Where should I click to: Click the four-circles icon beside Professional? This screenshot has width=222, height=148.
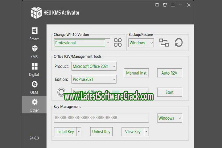tap(118, 43)
